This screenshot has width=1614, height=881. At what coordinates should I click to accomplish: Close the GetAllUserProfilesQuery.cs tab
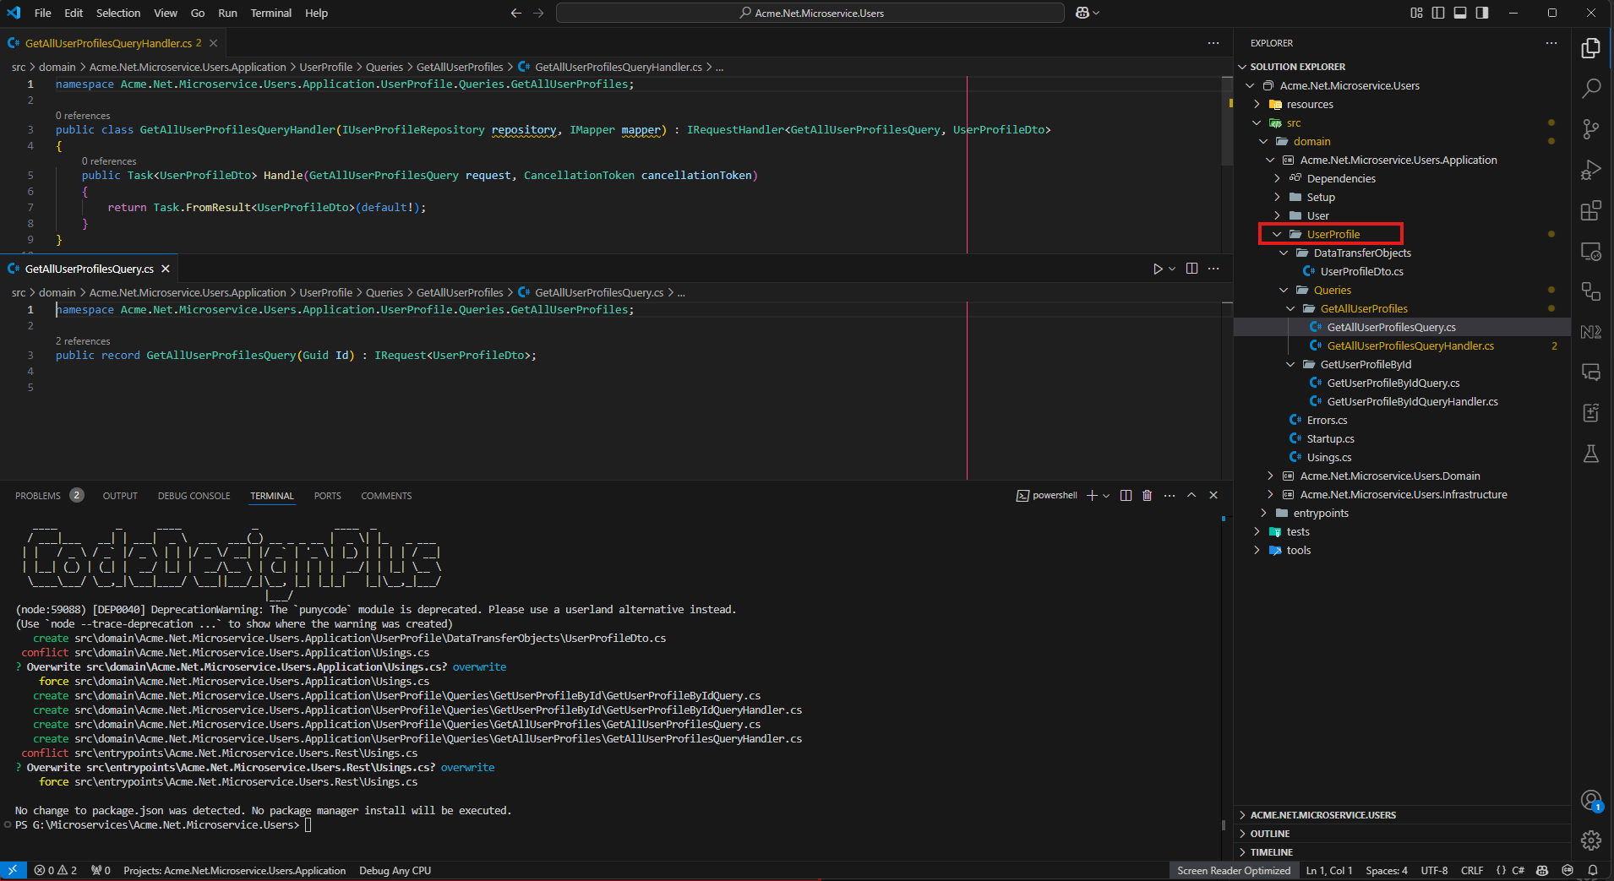(166, 269)
